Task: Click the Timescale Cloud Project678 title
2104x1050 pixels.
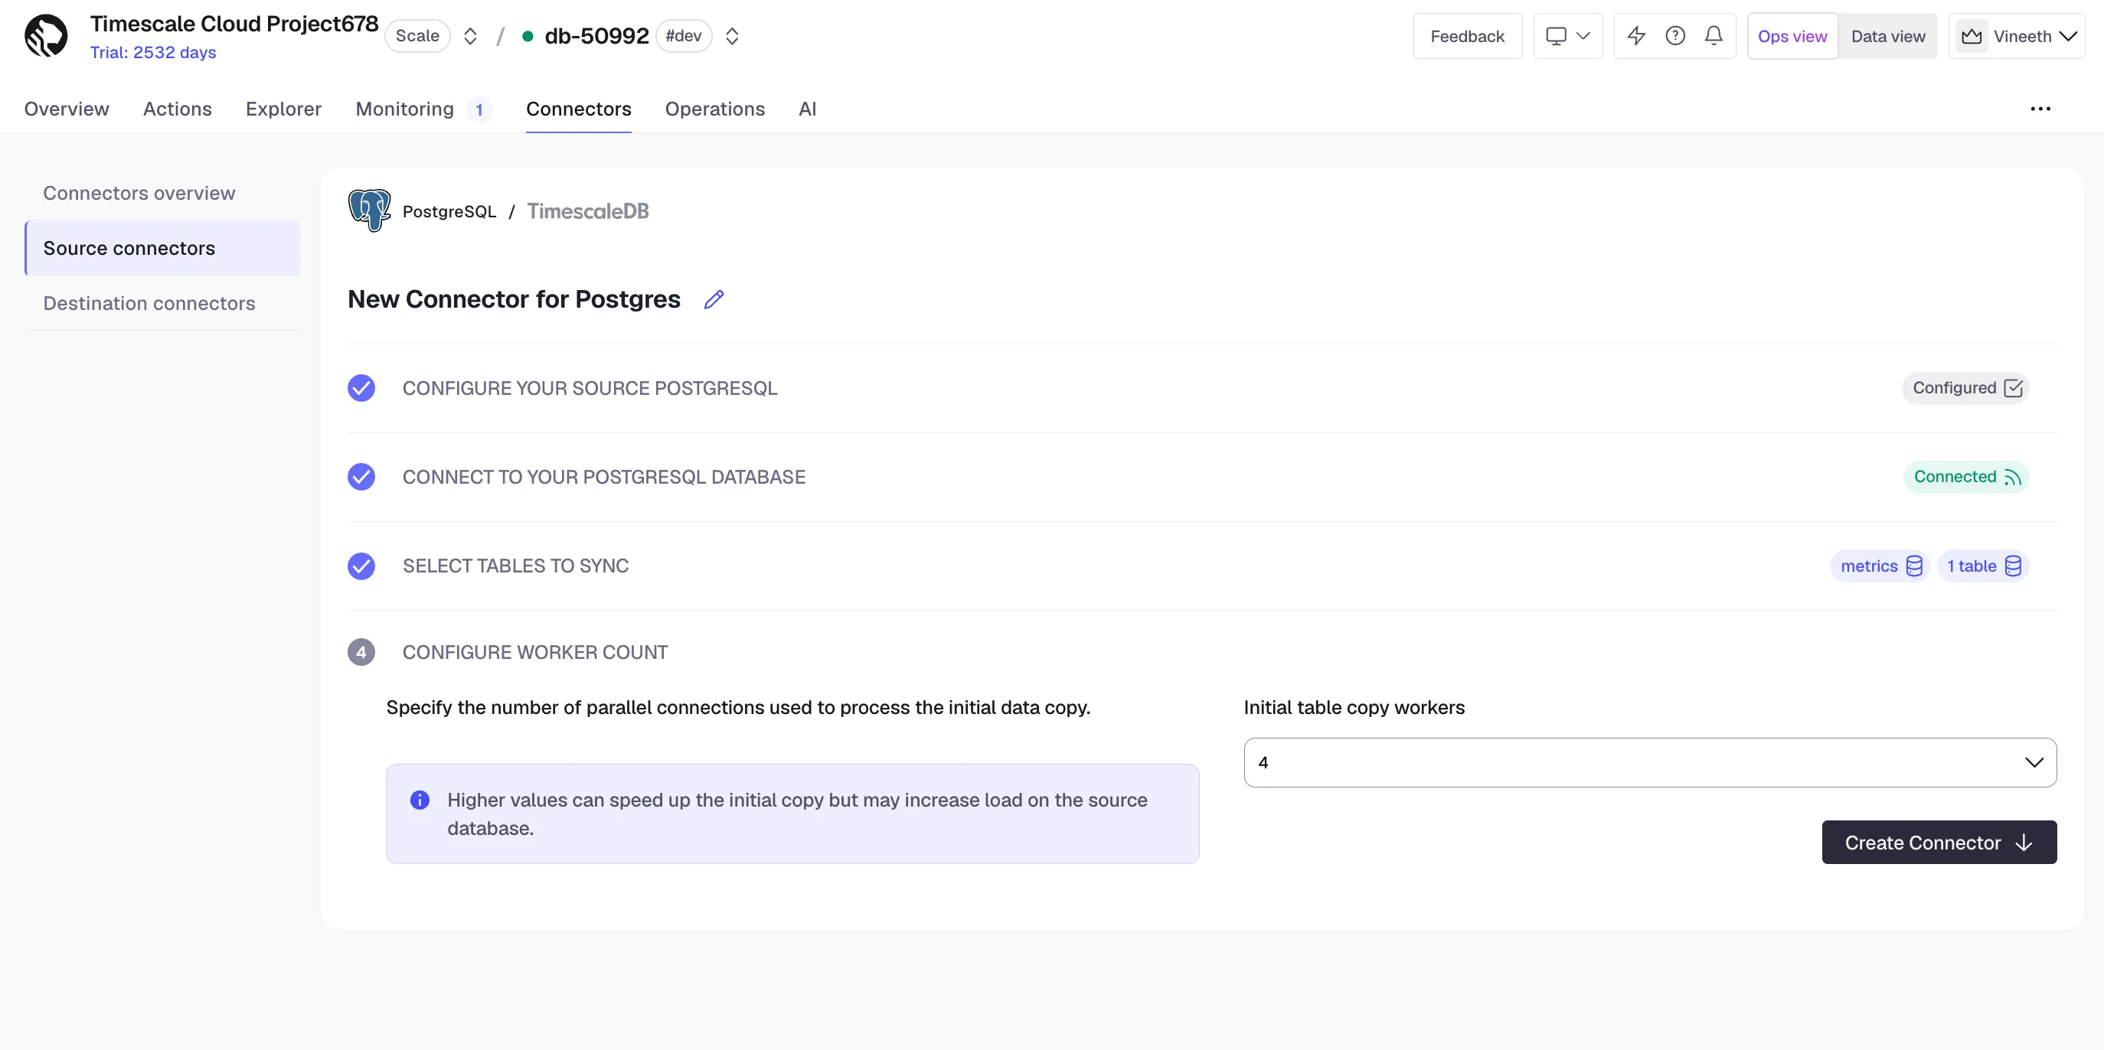Action: [x=234, y=24]
